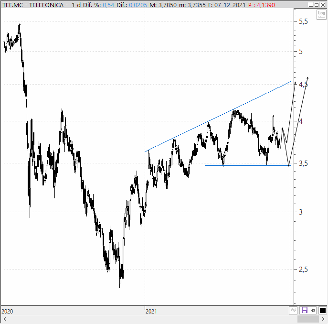Click the 5 price axis label
Image resolution: width=328 pixels, height=324 pixels.
pyautogui.click(x=301, y=52)
